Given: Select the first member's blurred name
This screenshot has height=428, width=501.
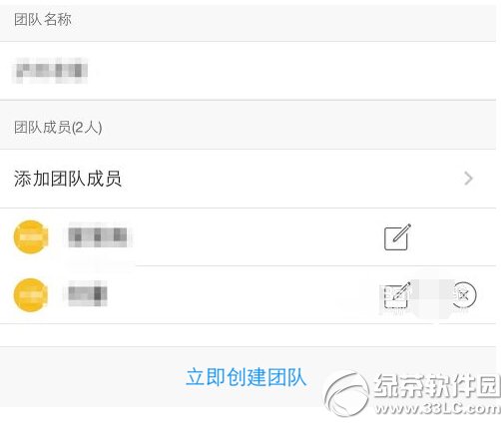Looking at the screenshot, I should coord(98,237).
